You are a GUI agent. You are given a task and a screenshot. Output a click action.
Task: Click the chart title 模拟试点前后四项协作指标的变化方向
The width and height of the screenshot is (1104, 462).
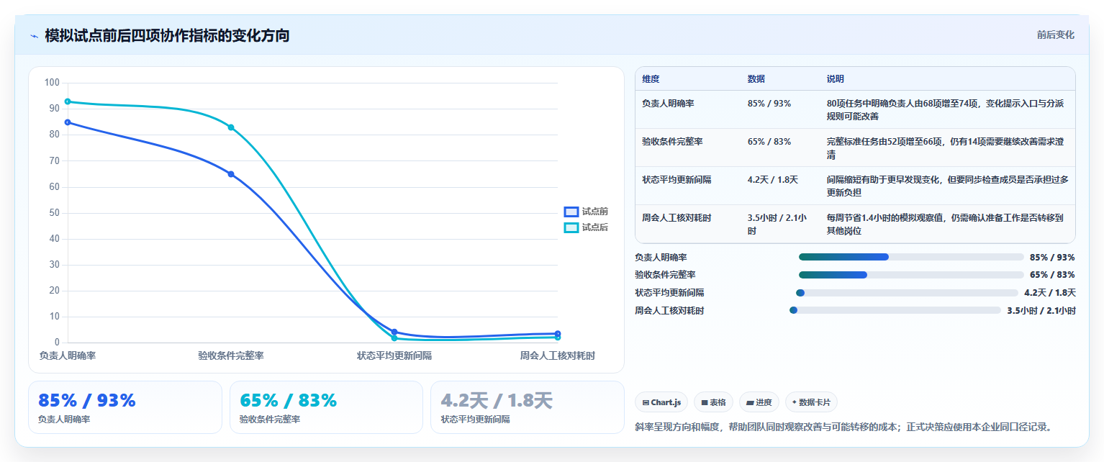point(167,35)
